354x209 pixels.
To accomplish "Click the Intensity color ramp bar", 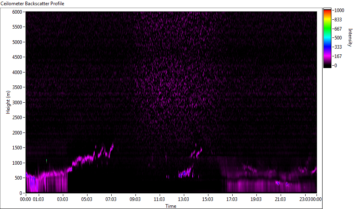I will (327, 38).
